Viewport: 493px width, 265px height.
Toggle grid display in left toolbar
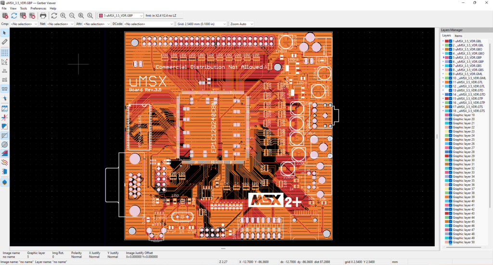[5, 51]
